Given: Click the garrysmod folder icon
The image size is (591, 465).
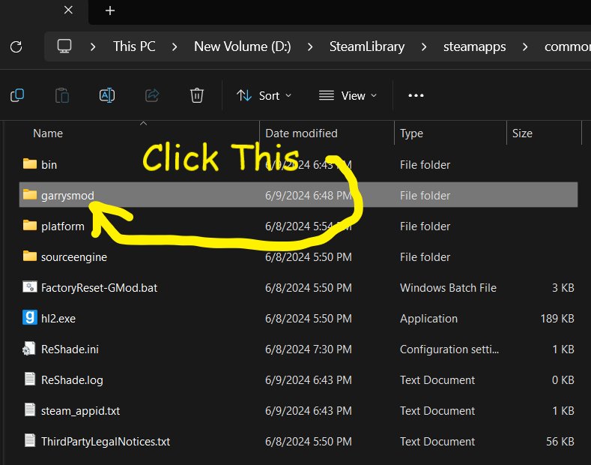Looking at the screenshot, I should point(30,195).
